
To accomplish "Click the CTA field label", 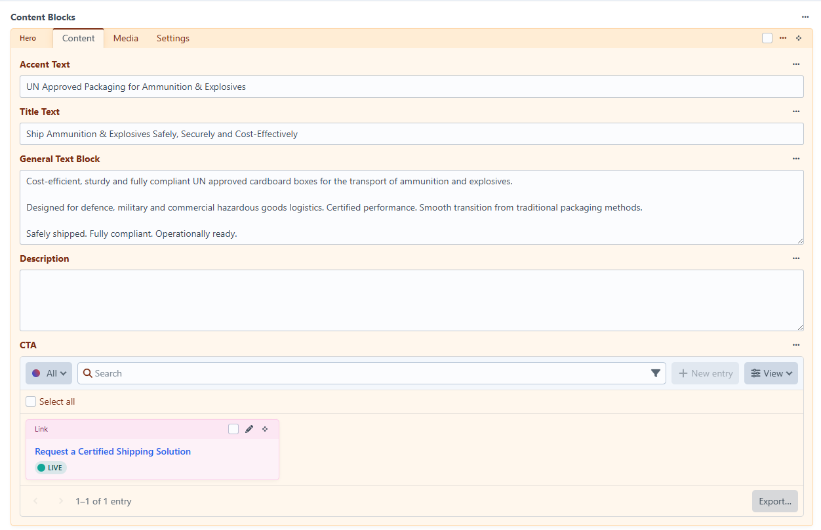I will [x=28, y=345].
